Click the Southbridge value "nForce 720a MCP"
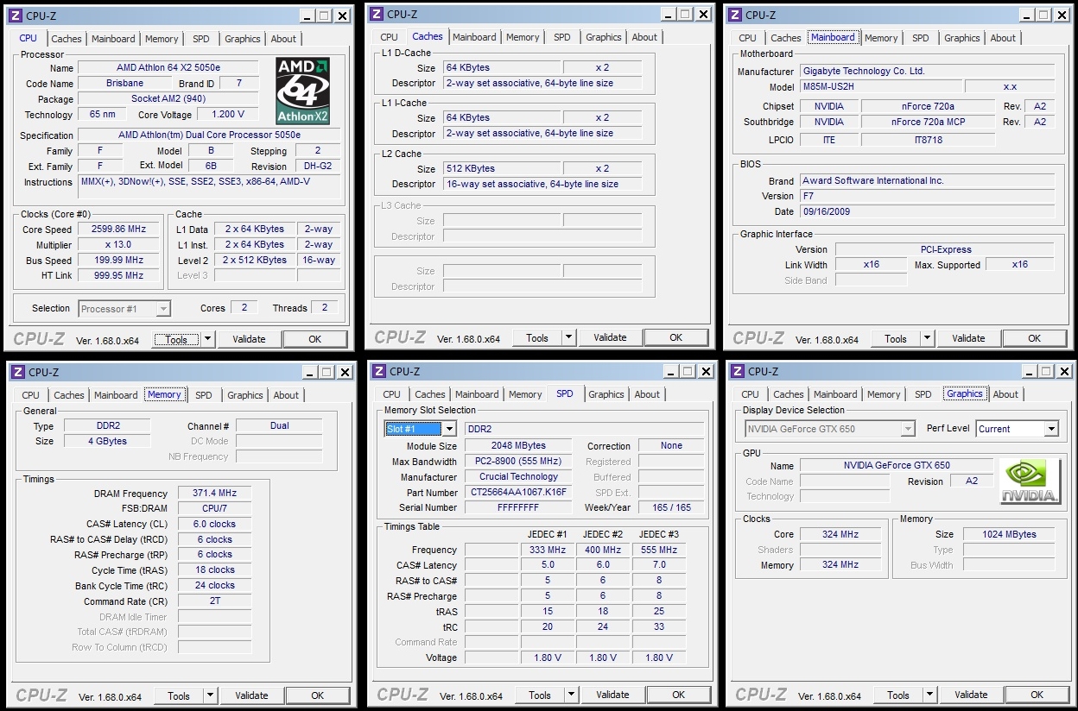This screenshot has height=711, width=1078. click(929, 123)
